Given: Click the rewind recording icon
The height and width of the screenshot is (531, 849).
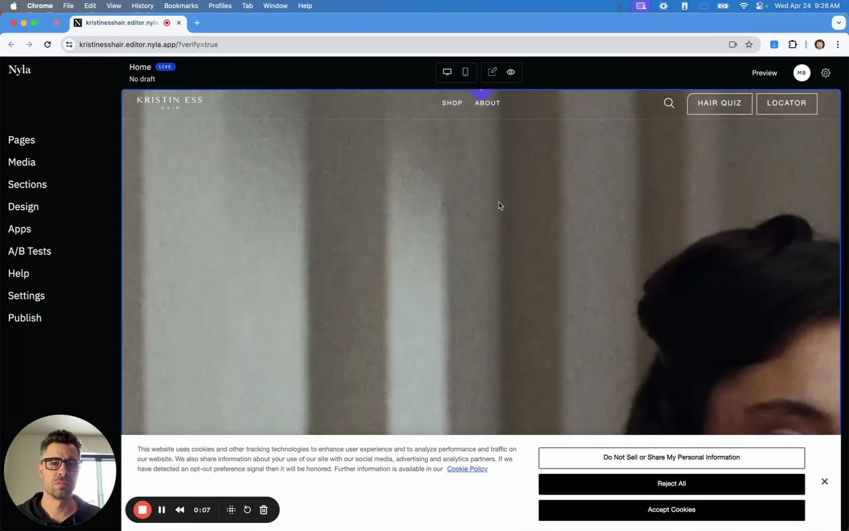Looking at the screenshot, I should [x=180, y=510].
